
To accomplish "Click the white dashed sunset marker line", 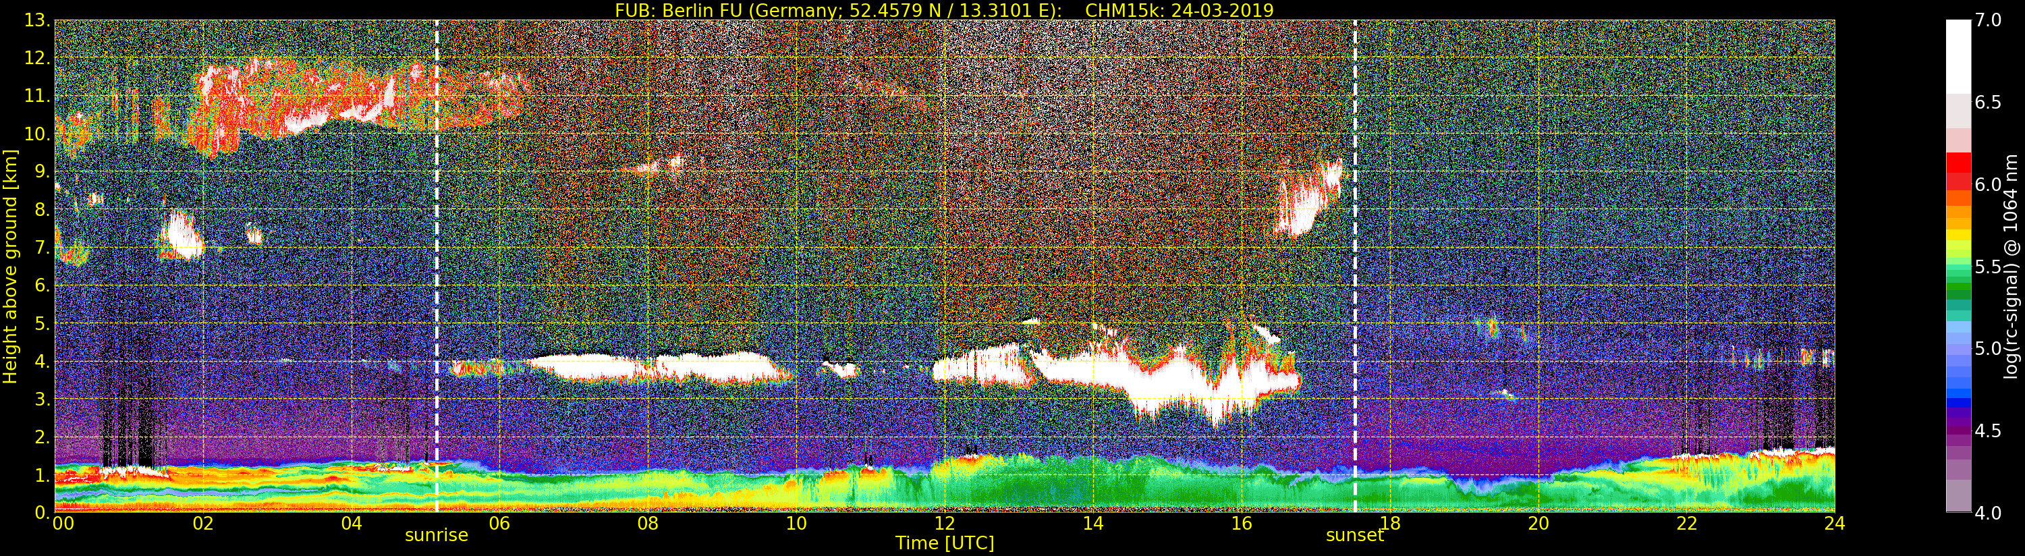I will 1355,267.
